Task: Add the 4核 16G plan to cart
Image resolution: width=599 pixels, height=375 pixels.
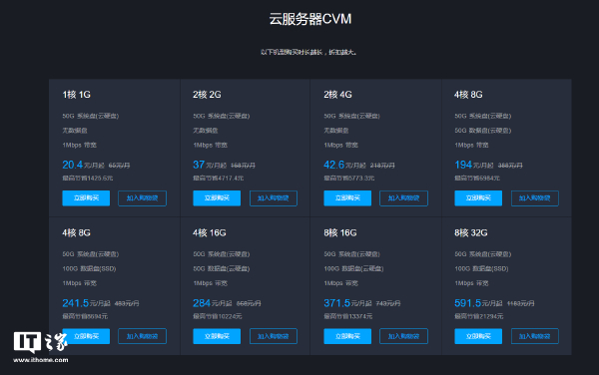Action: [274, 336]
